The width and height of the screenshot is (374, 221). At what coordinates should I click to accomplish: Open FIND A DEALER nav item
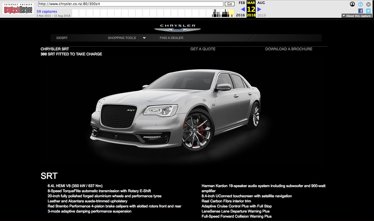pos(172,38)
